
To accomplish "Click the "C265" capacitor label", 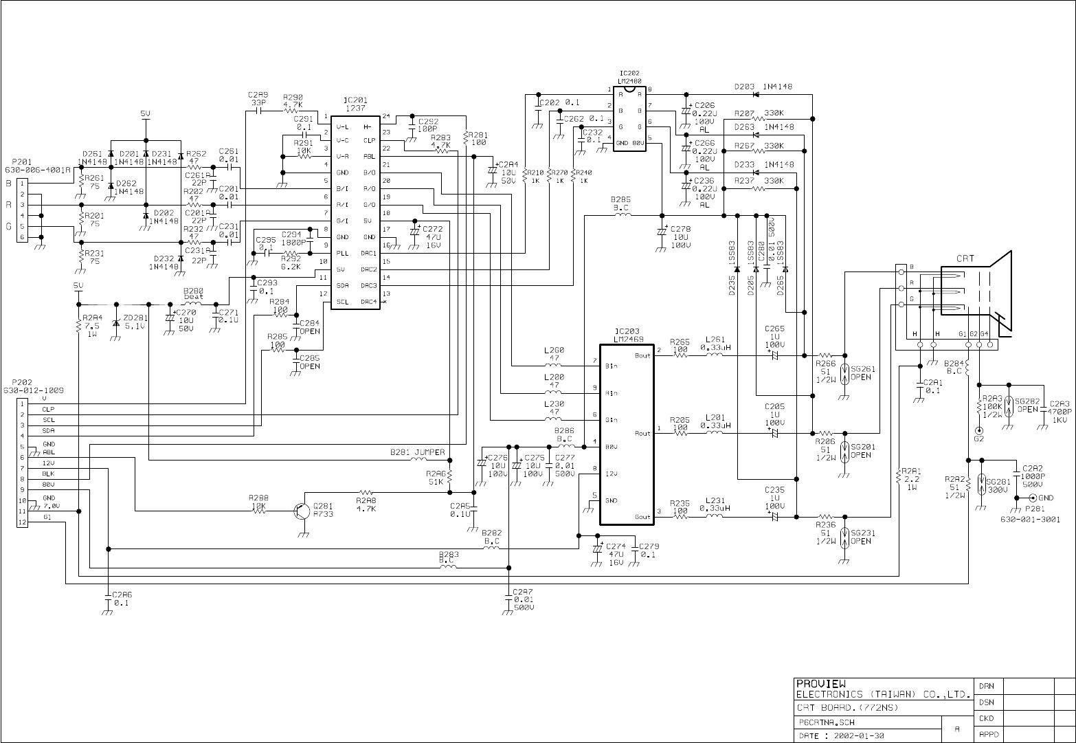I will click(774, 329).
